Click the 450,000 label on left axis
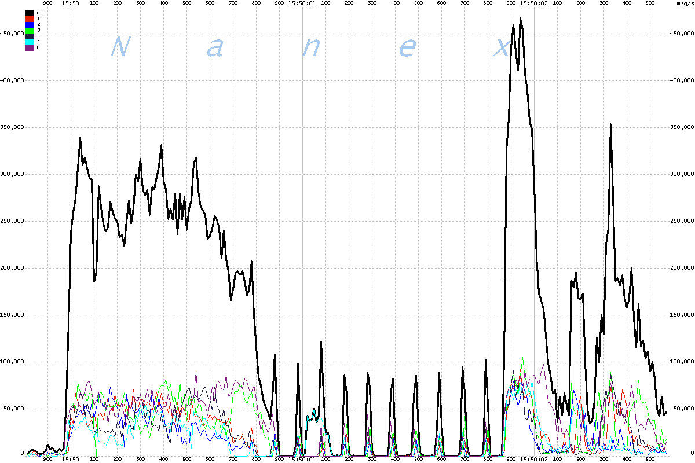 coord(13,34)
